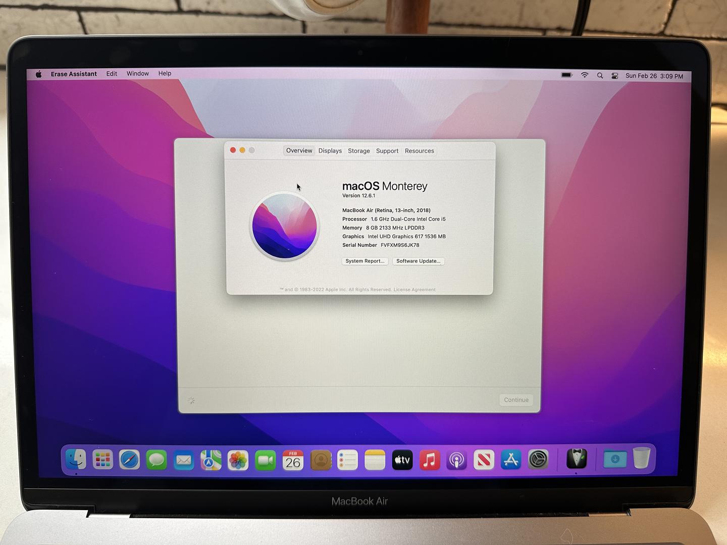Open Podcasts app in the dock
This screenshot has width=727, height=545.
(x=457, y=460)
